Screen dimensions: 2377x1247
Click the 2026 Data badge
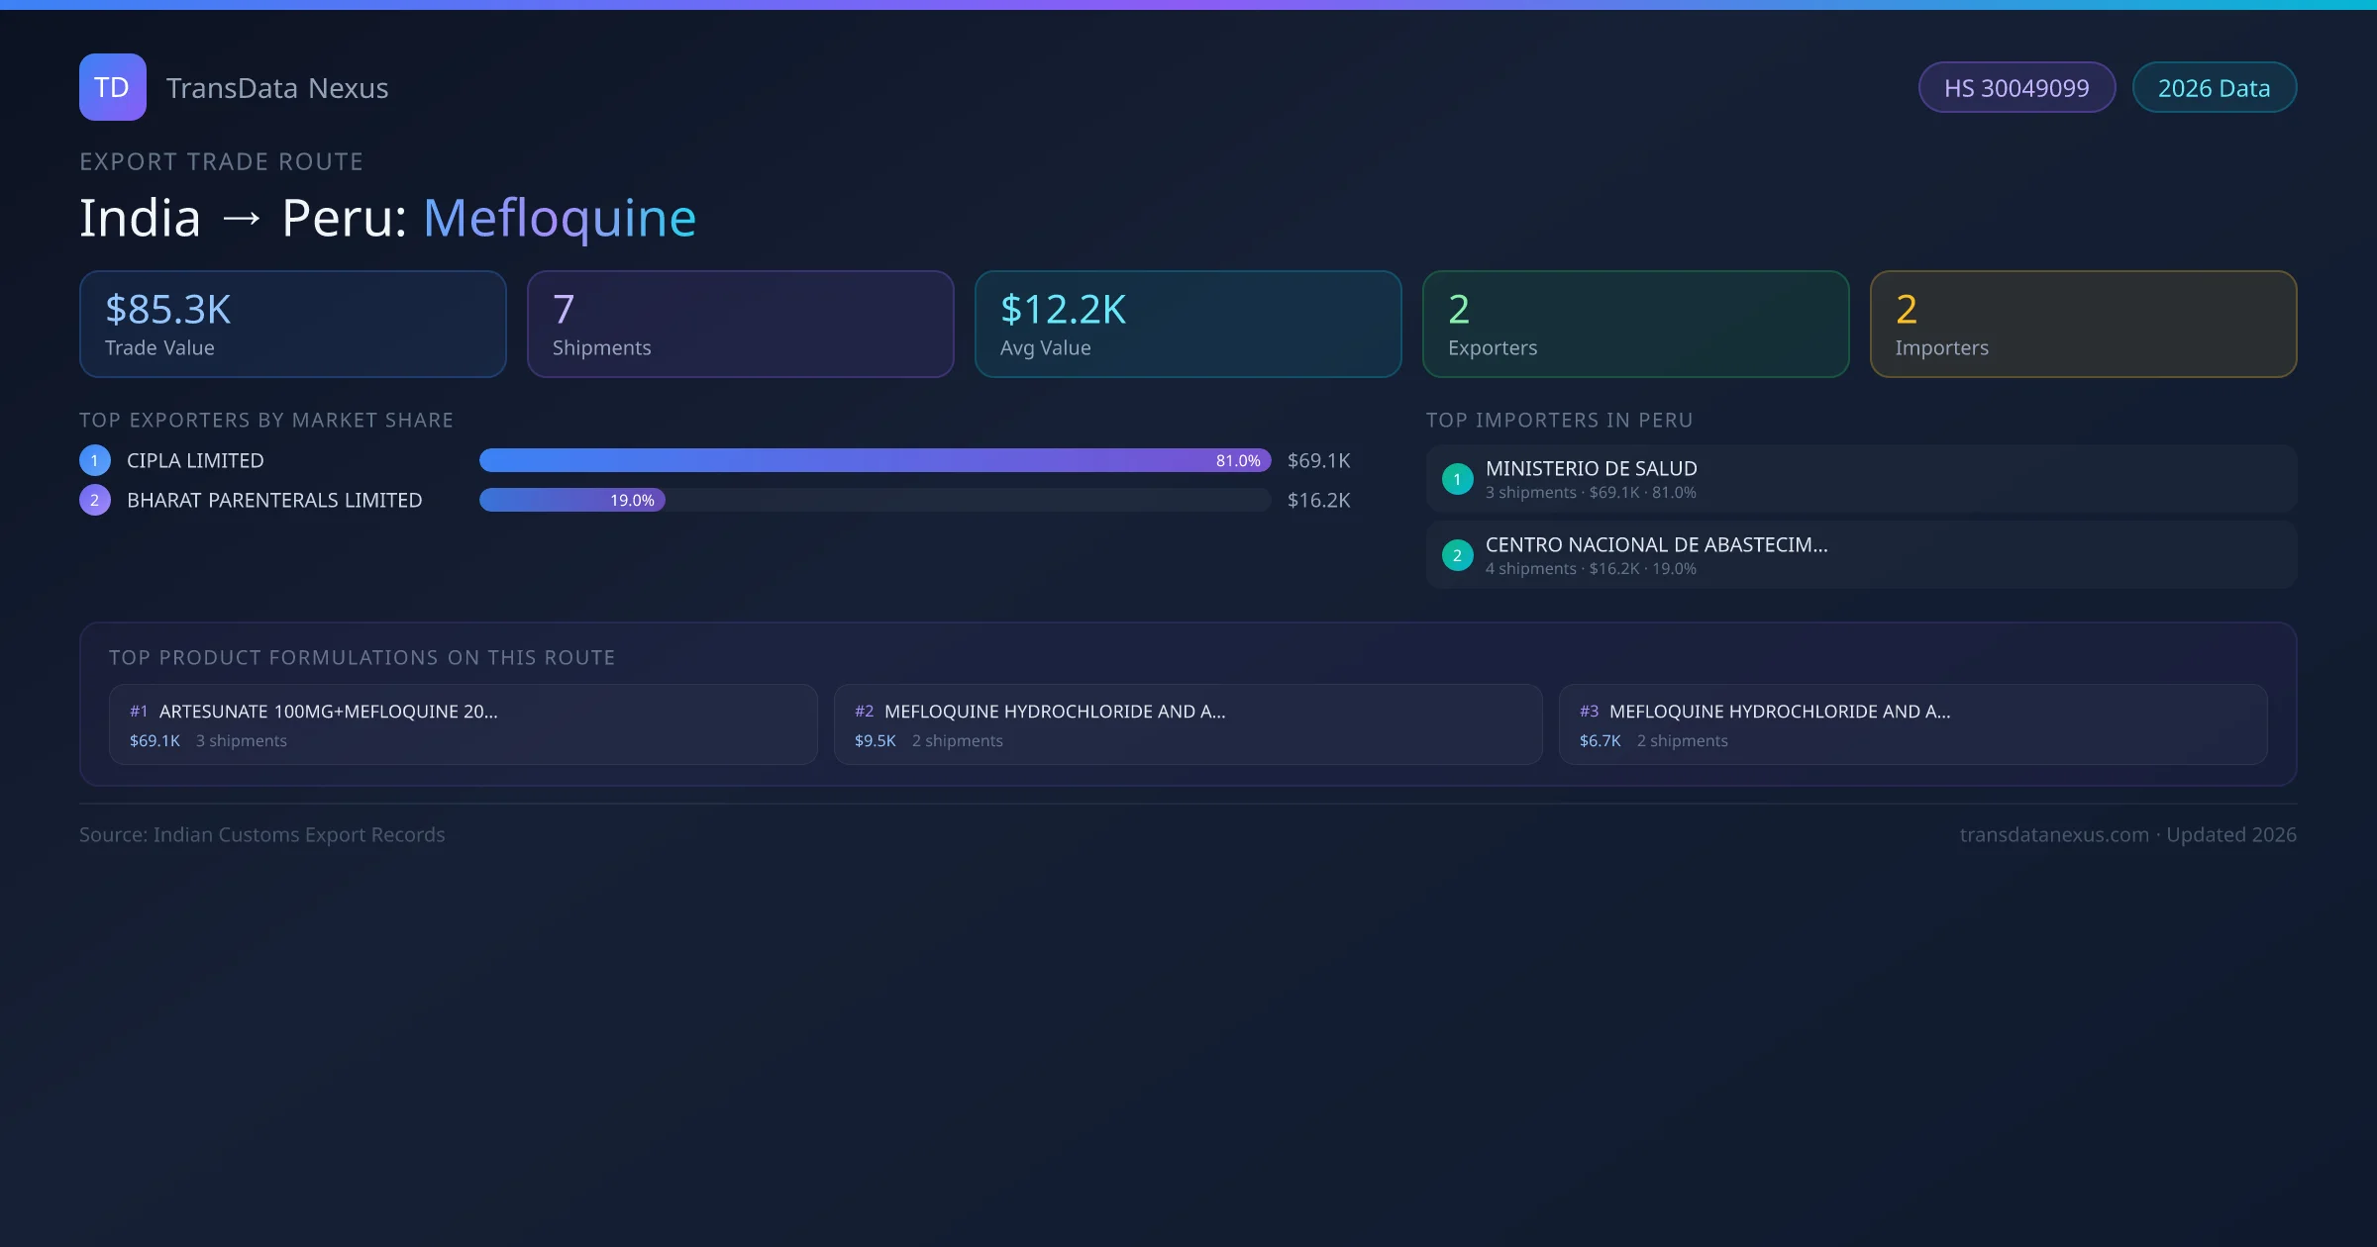(x=2214, y=88)
